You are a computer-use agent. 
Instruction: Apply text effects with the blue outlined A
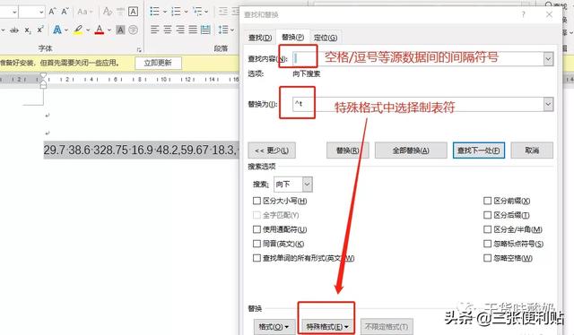tap(57, 30)
